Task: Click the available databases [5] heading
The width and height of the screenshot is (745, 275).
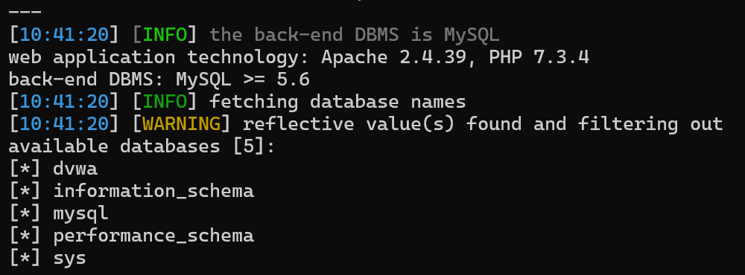Action: 142,146
